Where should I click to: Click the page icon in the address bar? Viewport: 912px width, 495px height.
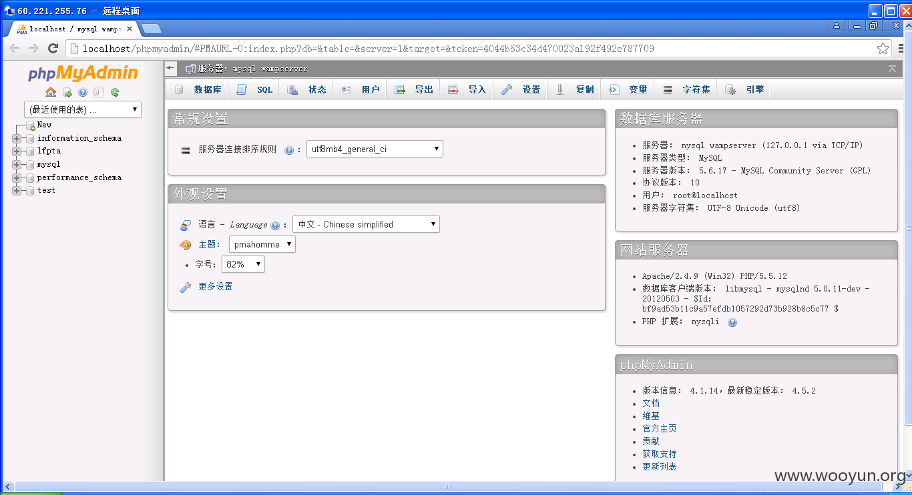[75, 49]
